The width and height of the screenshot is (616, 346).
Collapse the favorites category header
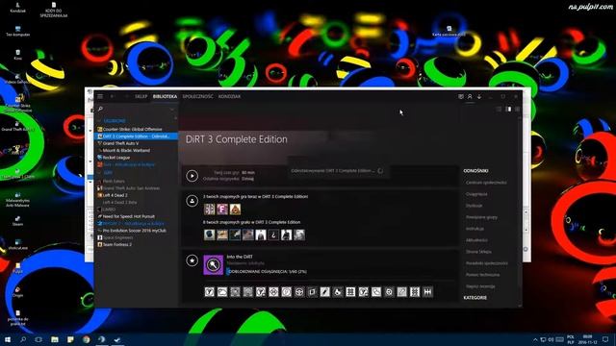115,121
